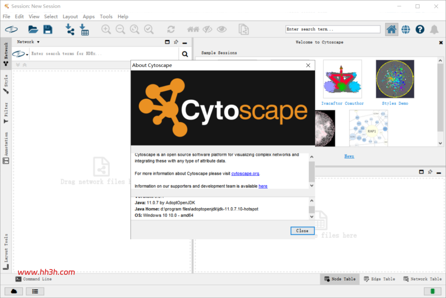
Task: Float the Network panel window icon
Action: coord(167,42)
